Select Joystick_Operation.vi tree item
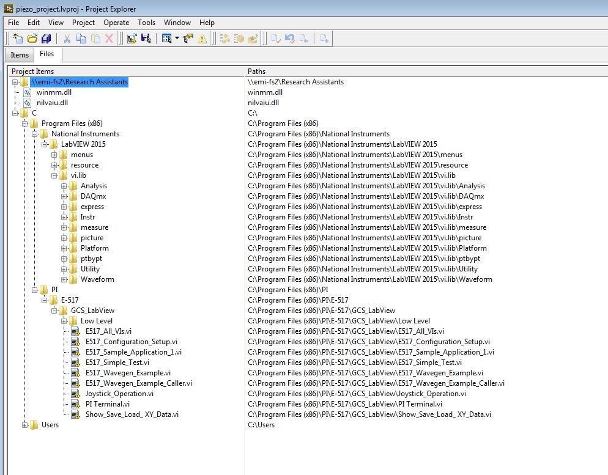Viewport: 608px width, 475px height. pyautogui.click(x=119, y=394)
